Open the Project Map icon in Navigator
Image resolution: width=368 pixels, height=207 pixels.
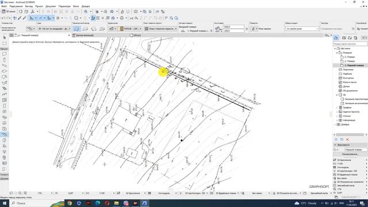pyautogui.click(x=336, y=37)
